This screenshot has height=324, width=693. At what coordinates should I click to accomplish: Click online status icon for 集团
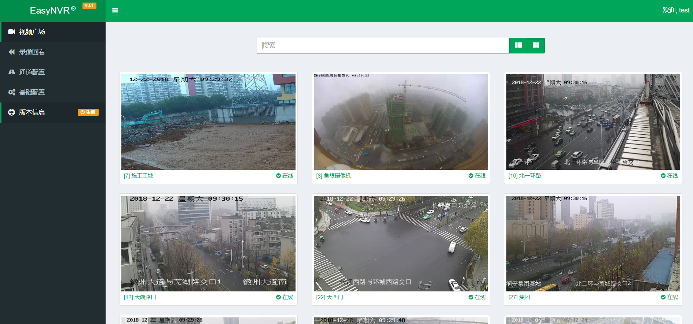(x=663, y=297)
